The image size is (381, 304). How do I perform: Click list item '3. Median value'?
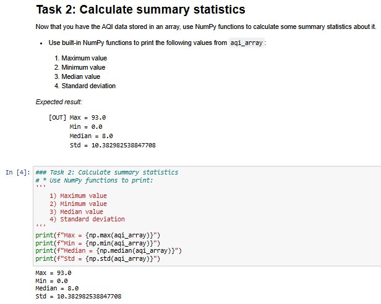77,76
